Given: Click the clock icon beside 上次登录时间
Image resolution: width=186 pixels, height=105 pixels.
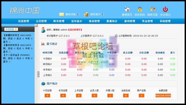Looking at the screenshot, I should [x=116, y=36].
